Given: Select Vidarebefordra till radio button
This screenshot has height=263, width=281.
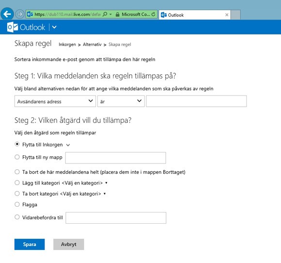Looking at the screenshot, I should 17,217.
